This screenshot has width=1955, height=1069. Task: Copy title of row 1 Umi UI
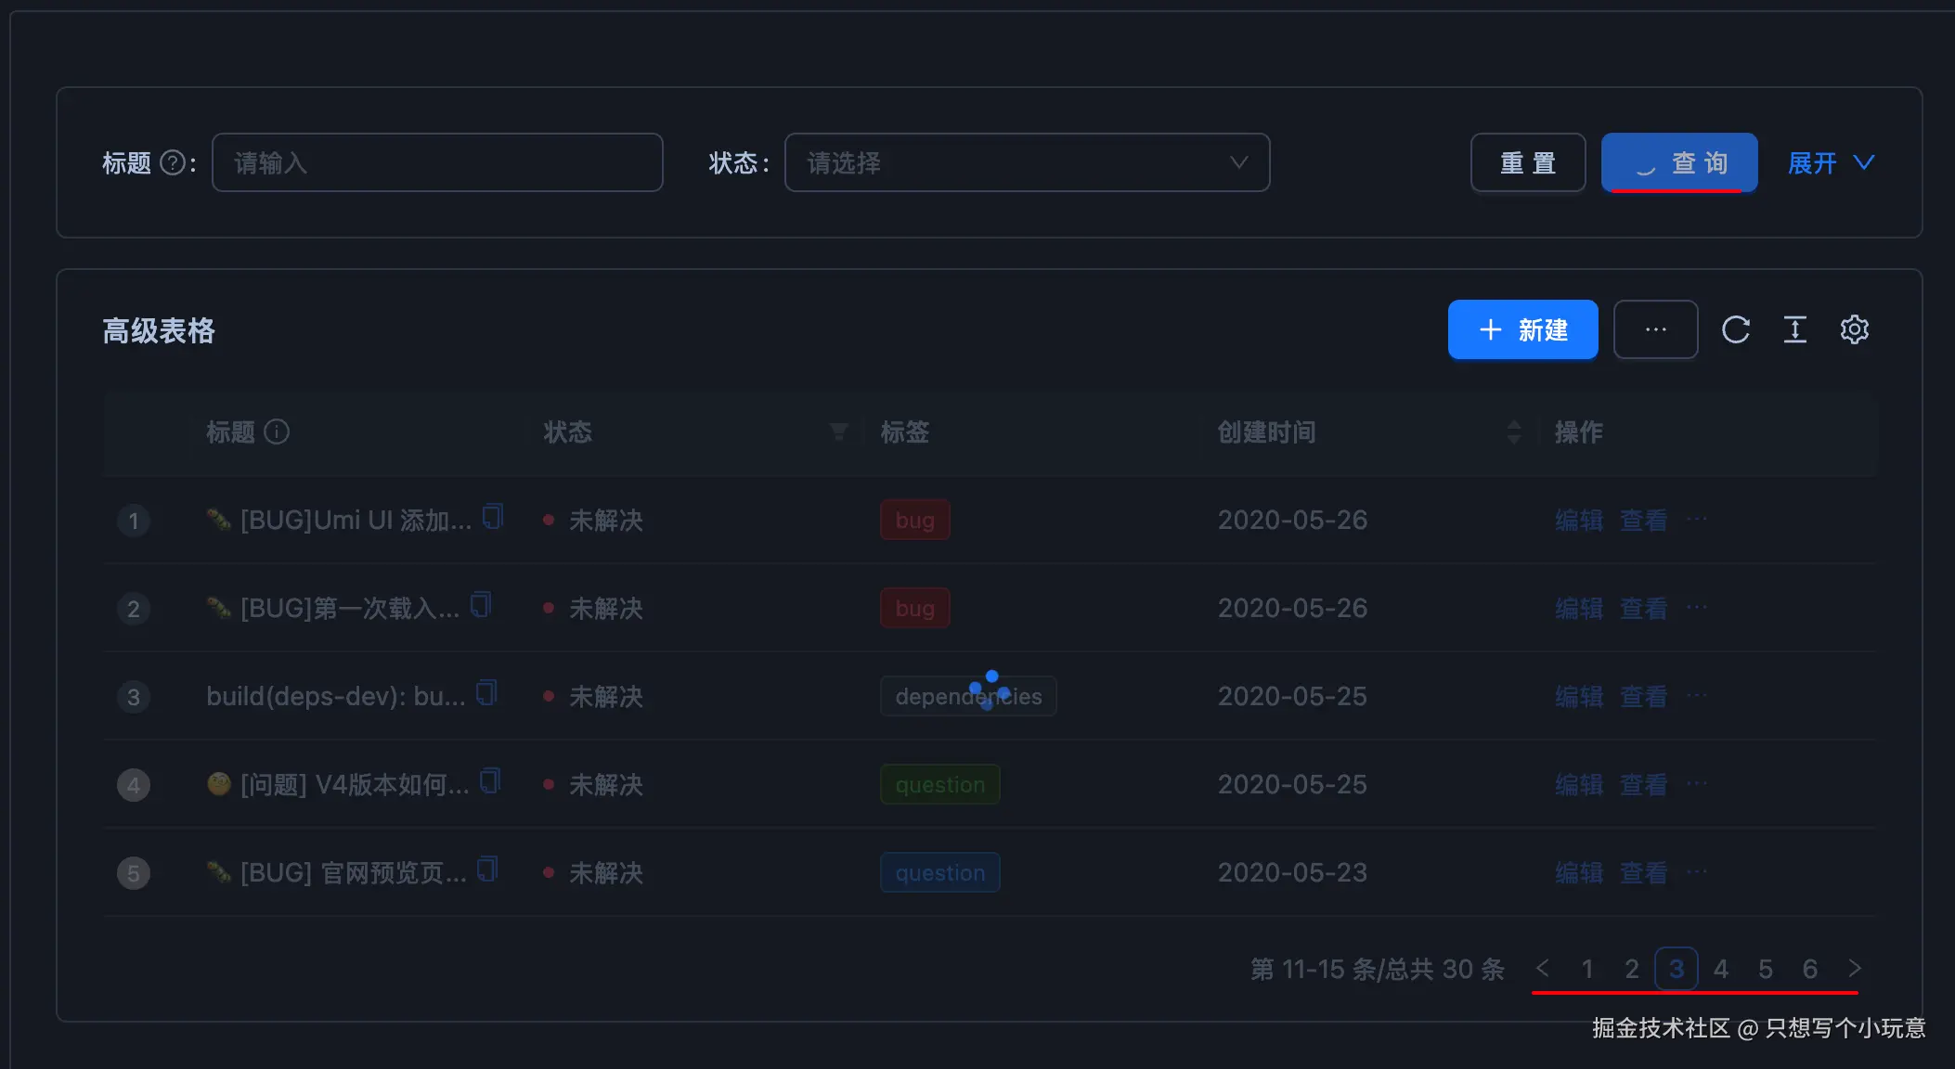(x=493, y=516)
